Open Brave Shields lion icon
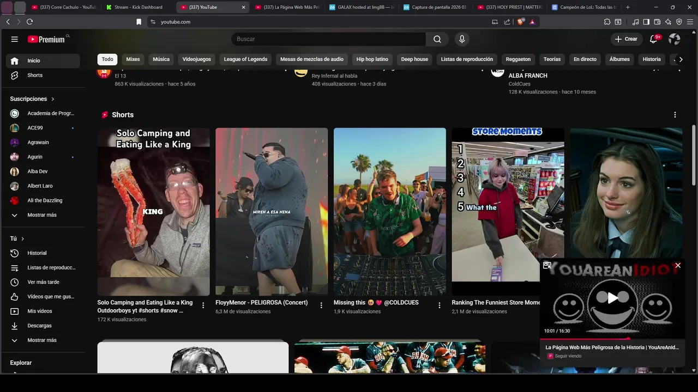Viewport: 698px width, 392px height. [520, 22]
